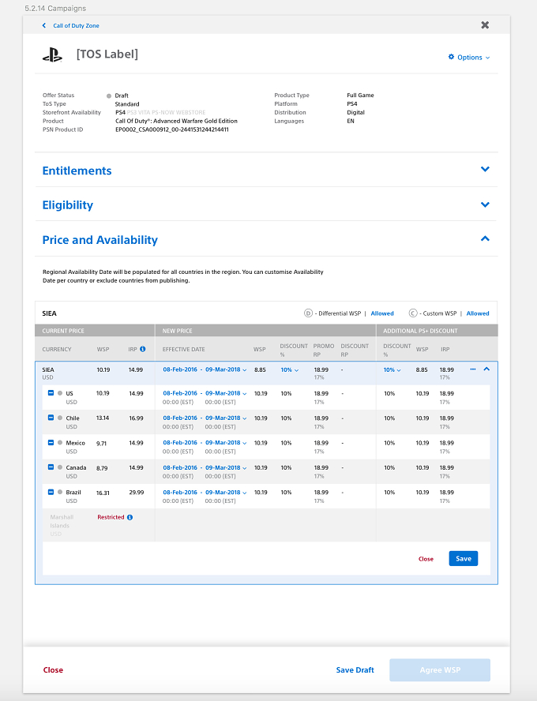This screenshot has height=701, width=537.
Task: Click the back chevron beside Call of Duty Zone
Action: coord(43,25)
